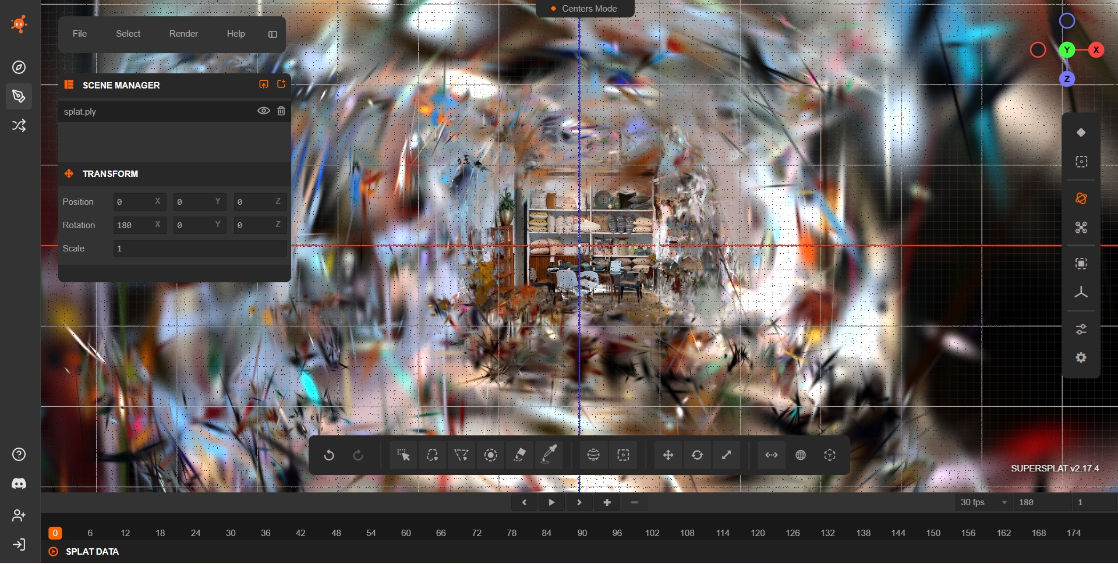Viewport: 1118px width, 564px height.
Task: Select the sphere selection tool
Action: pos(593,455)
